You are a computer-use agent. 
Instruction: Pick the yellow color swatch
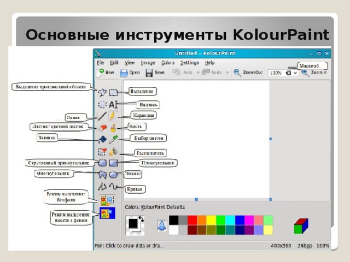click(211, 220)
